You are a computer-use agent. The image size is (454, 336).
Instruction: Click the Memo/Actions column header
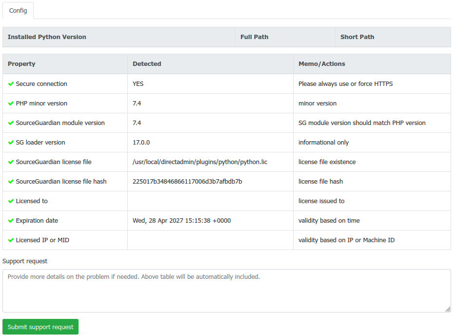tap(321, 64)
